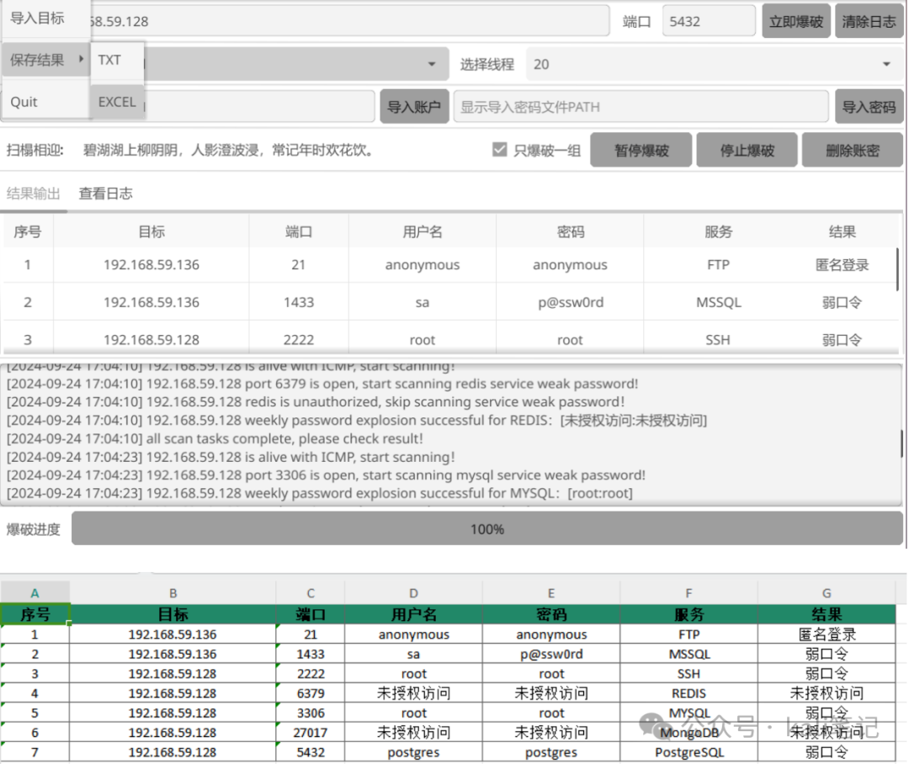Click the 导入账户 button
909x764 pixels.
pos(414,107)
